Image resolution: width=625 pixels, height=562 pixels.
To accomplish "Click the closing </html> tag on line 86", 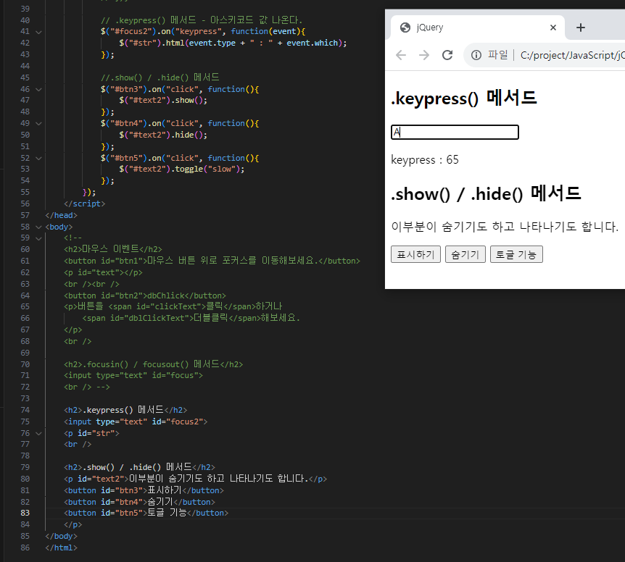I will click(62, 548).
